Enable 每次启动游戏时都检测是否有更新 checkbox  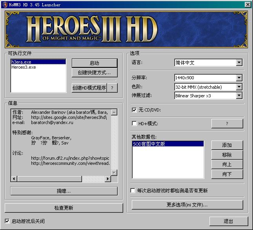pyautogui.click(x=133, y=191)
